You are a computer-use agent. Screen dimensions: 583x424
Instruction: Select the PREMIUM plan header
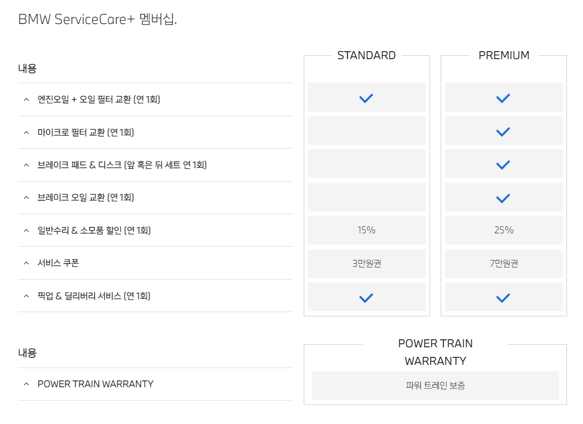coord(504,55)
